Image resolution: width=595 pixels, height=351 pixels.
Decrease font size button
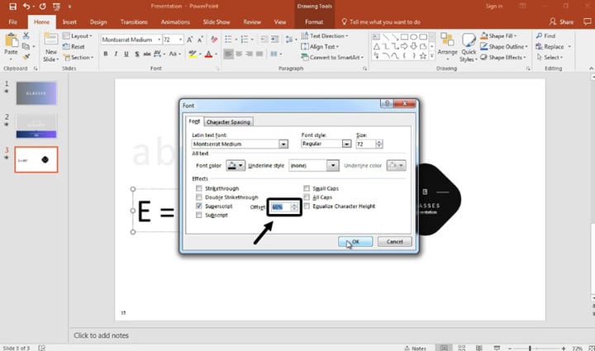pyautogui.click(x=200, y=40)
